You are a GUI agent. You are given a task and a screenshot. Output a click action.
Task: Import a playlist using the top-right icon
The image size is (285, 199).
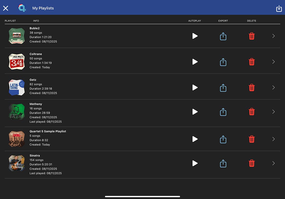pyautogui.click(x=279, y=8)
